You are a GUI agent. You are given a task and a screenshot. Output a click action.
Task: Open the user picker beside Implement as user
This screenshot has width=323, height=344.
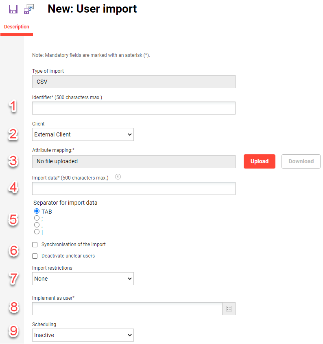click(229, 309)
